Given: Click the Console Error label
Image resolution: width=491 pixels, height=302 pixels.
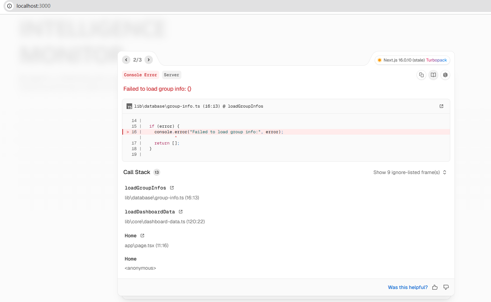Looking at the screenshot, I should click(x=141, y=75).
